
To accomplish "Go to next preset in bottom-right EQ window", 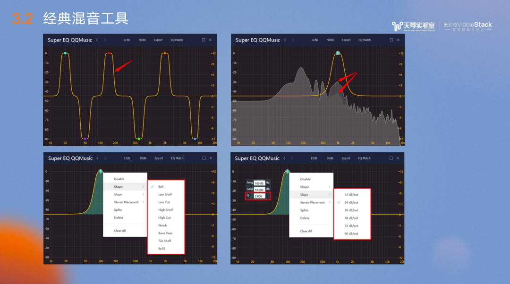I will [292, 158].
